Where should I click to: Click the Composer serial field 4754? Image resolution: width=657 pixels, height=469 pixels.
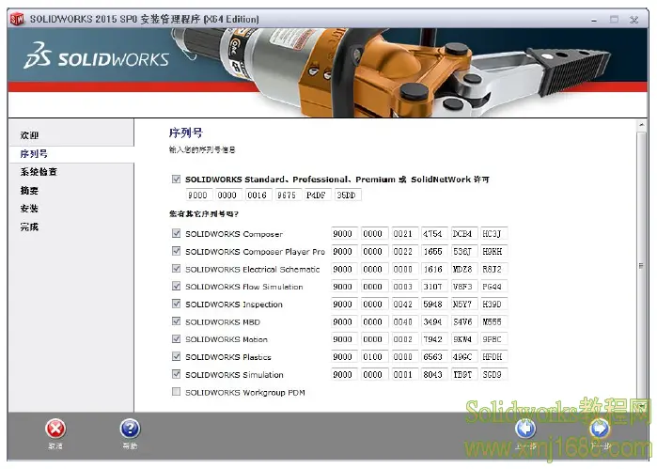tap(433, 233)
